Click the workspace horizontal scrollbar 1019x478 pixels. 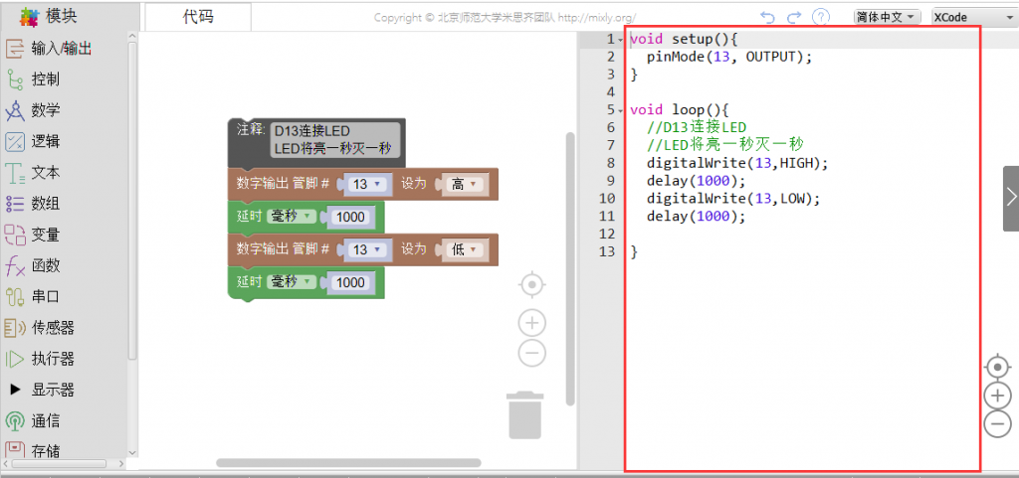[x=348, y=463]
